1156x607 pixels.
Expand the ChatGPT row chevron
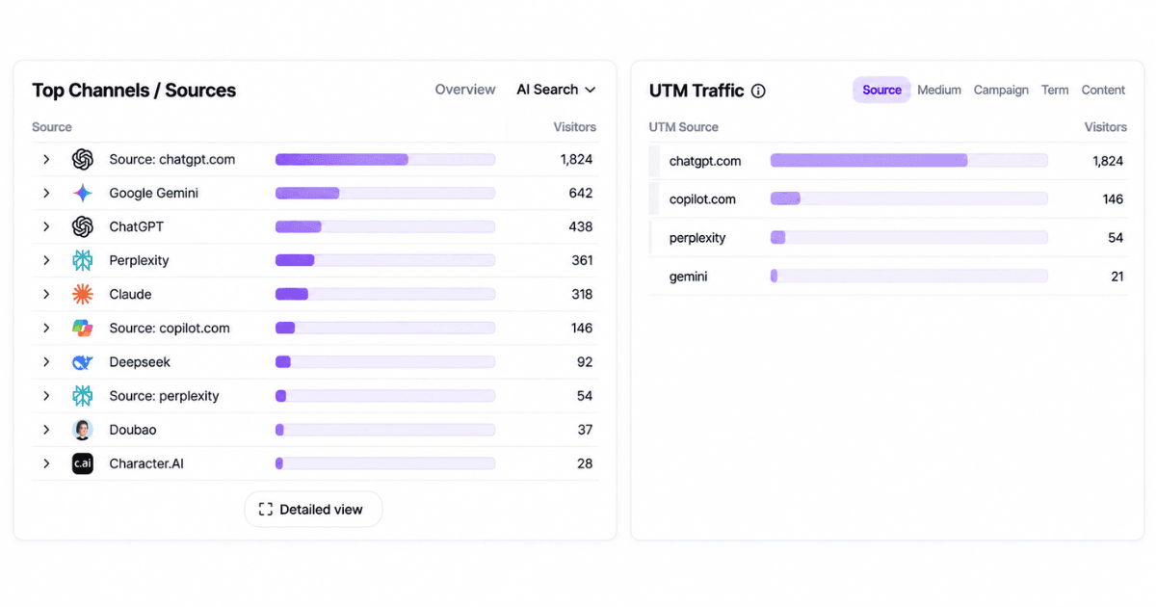pos(45,227)
